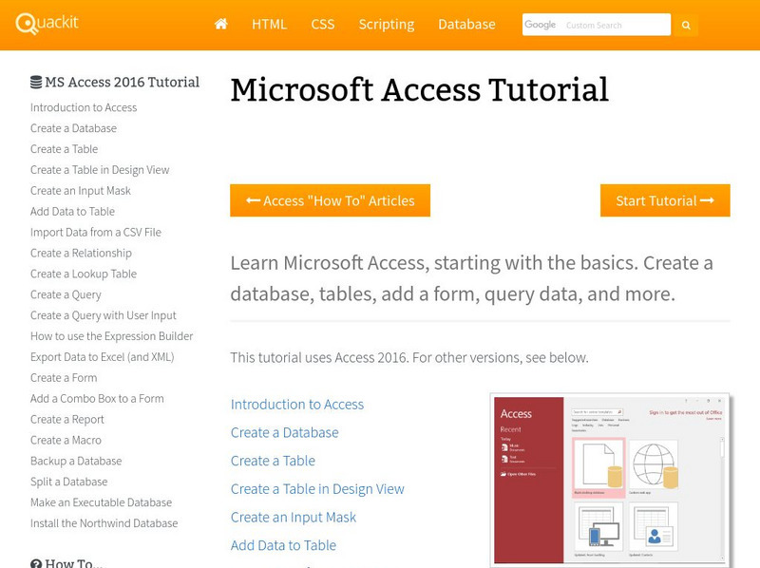Open Import Data from a CSV File
This screenshot has width=760, height=568.
95,233
